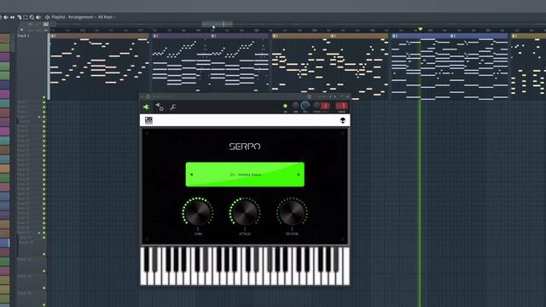
Task: Click the vendor logo icon in Serpo header
Action: (x=148, y=120)
